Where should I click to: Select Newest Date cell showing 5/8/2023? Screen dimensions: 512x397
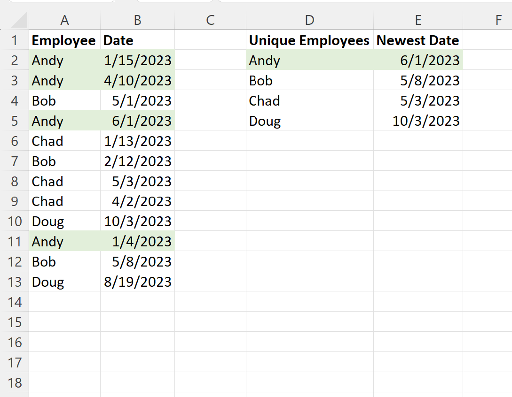pyautogui.click(x=418, y=81)
